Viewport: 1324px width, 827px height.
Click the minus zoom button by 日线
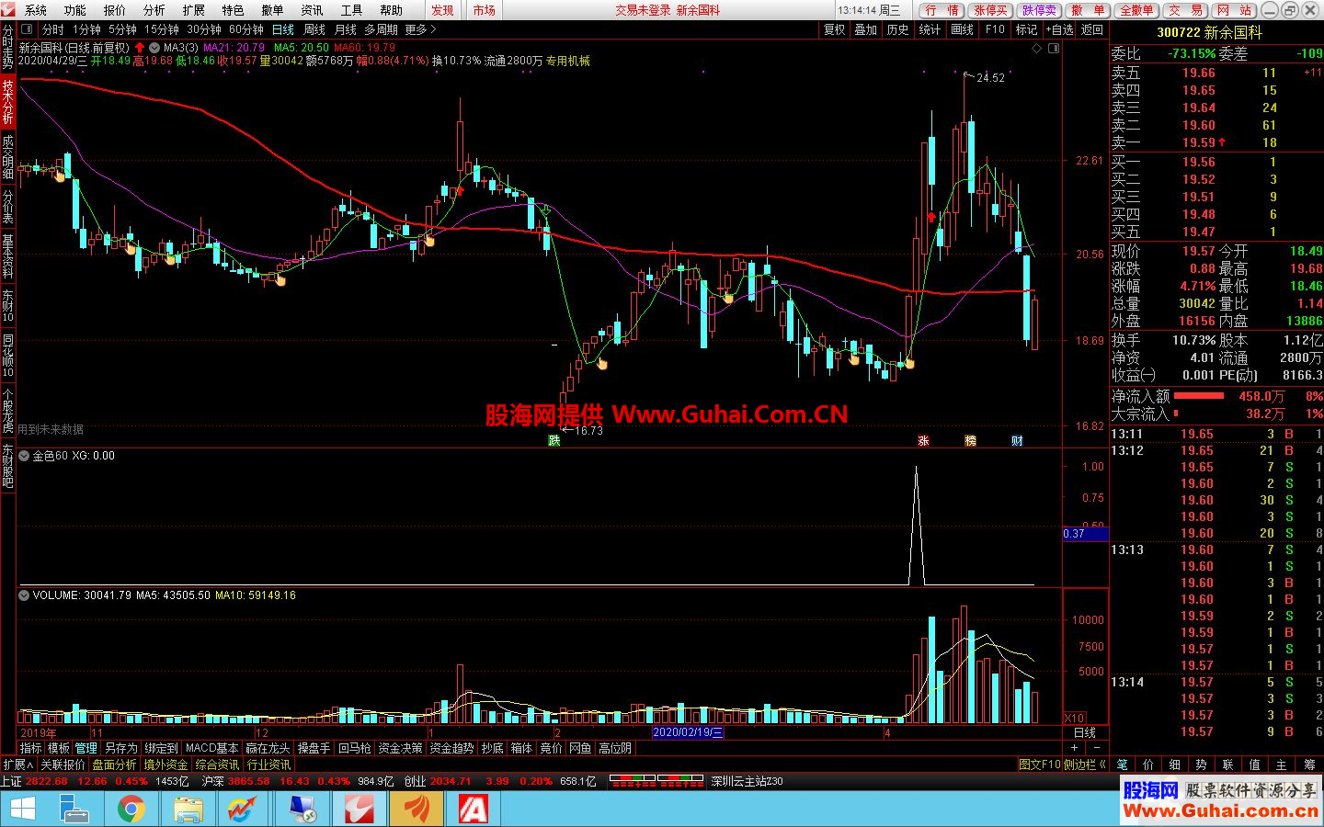point(1096,748)
